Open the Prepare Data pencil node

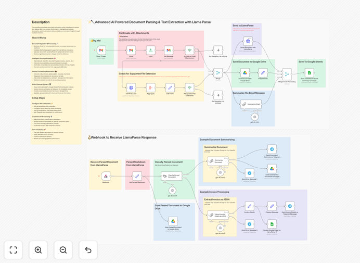[263, 72]
